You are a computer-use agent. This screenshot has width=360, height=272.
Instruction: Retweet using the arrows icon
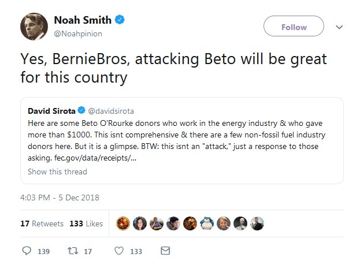[73, 251]
